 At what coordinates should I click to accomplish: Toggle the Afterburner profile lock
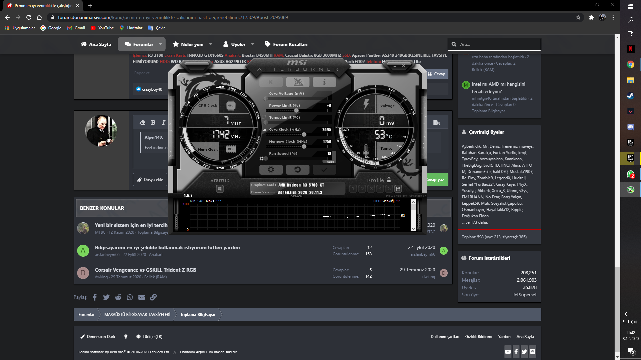click(x=389, y=180)
